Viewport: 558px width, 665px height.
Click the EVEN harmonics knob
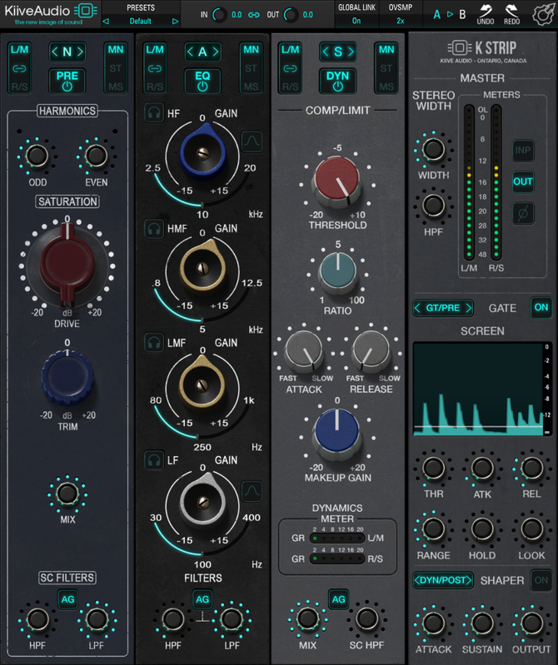point(97,156)
